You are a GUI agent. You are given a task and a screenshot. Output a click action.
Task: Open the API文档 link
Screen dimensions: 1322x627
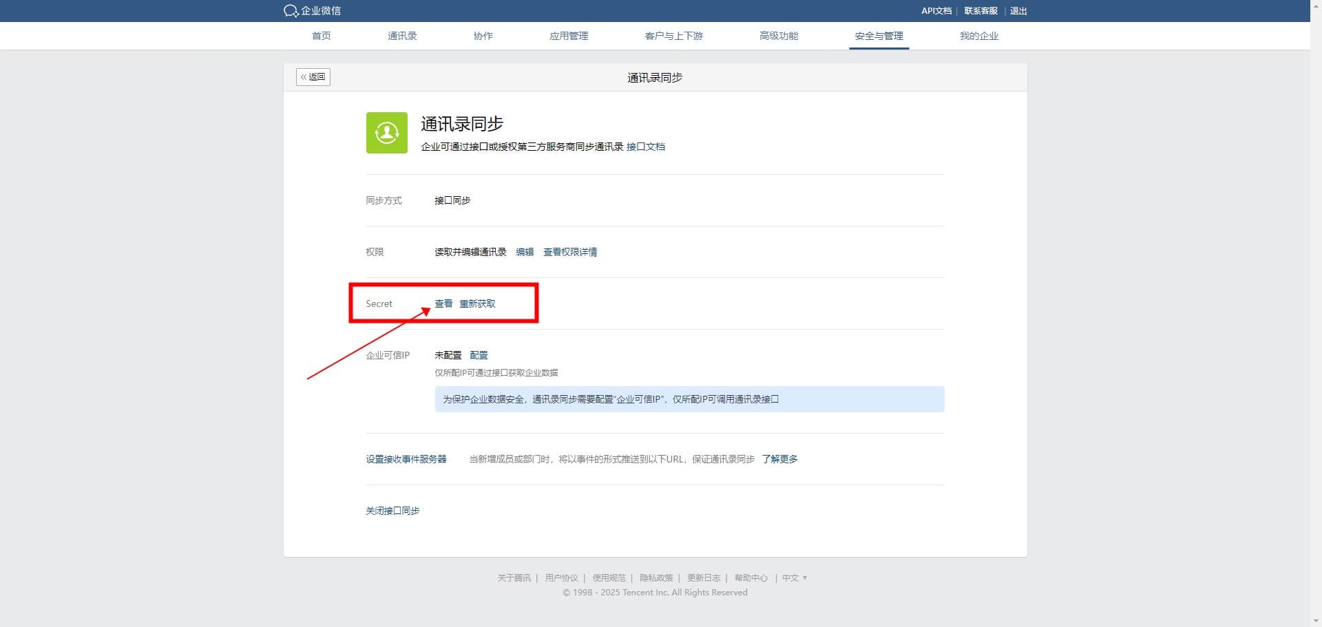pyautogui.click(x=936, y=11)
